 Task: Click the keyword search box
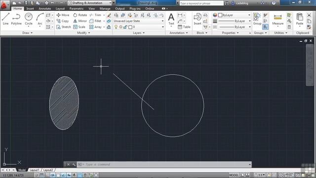click(201, 3)
